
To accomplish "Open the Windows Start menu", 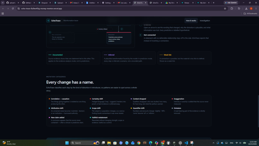I will (67, 143).
